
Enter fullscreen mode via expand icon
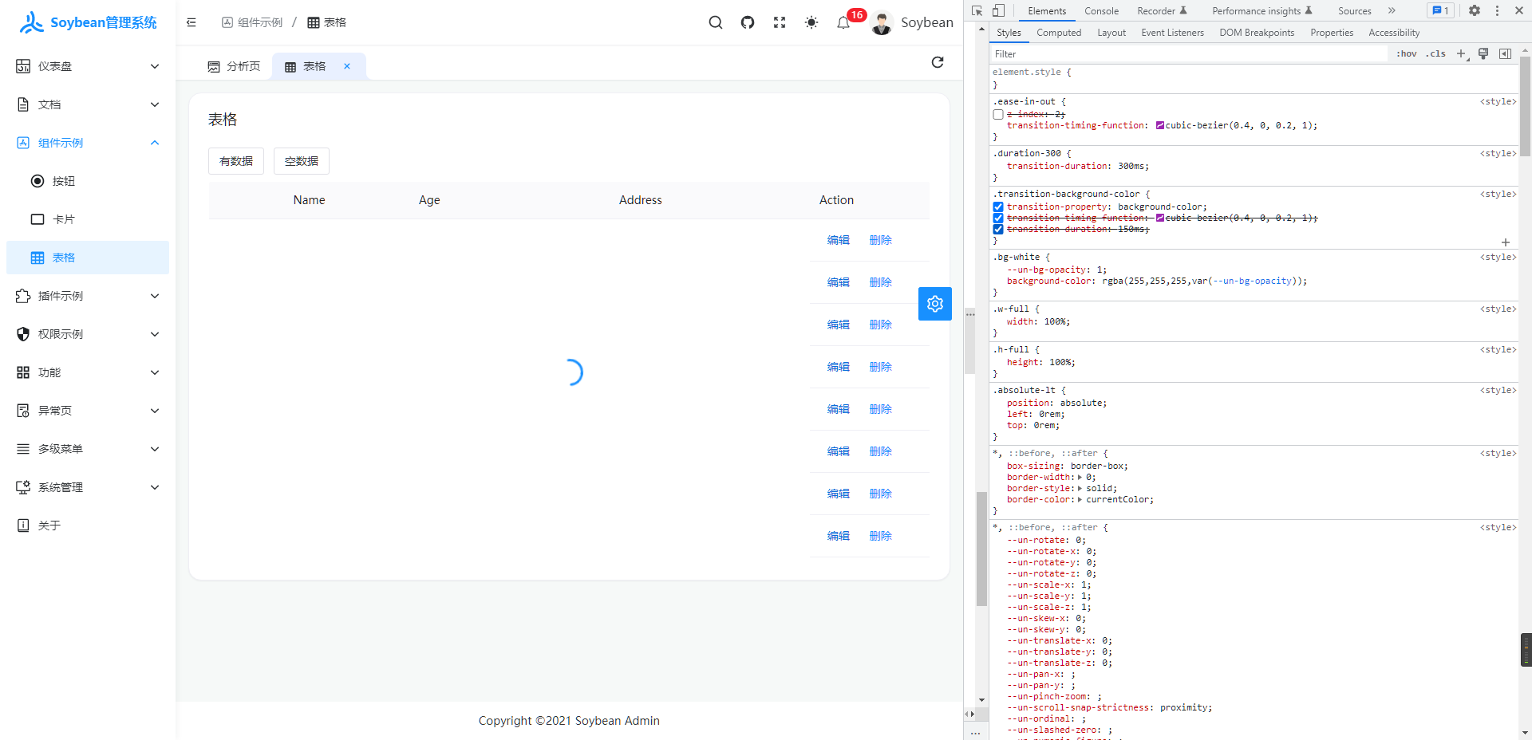779,22
